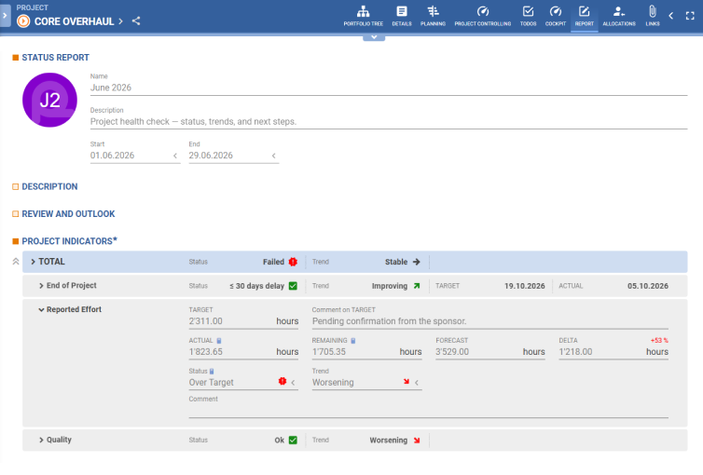Image resolution: width=703 pixels, height=475 pixels.
Task: Click the Improving green arrow icon
Action: click(417, 286)
